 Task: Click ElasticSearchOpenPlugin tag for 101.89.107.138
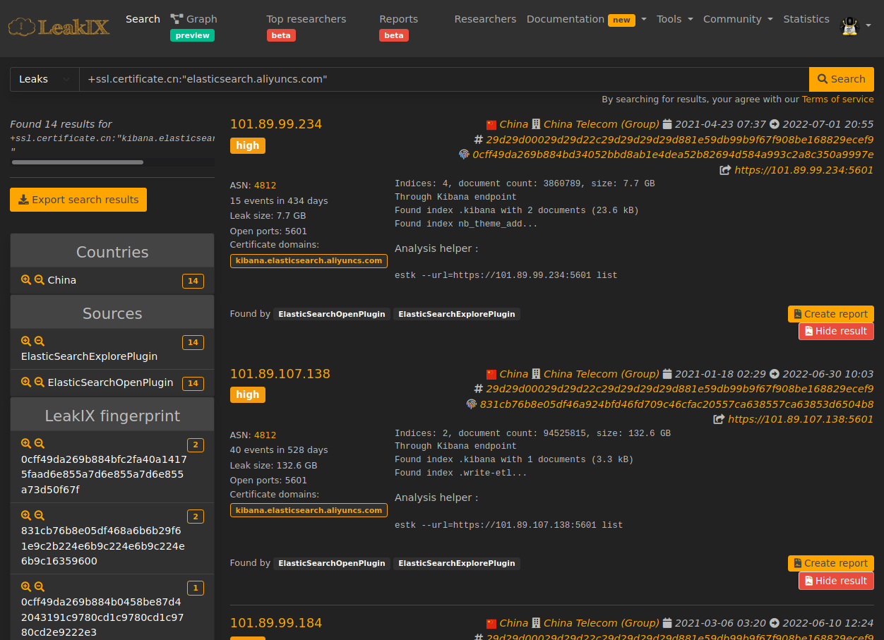pos(332,564)
